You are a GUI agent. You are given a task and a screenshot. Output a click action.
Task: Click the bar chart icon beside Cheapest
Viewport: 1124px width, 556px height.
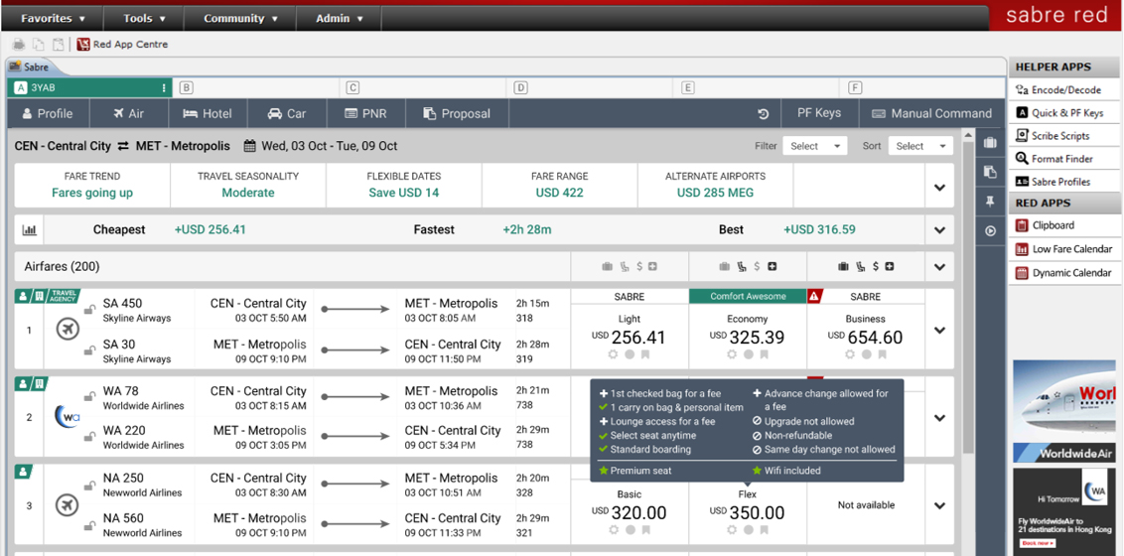(x=30, y=230)
